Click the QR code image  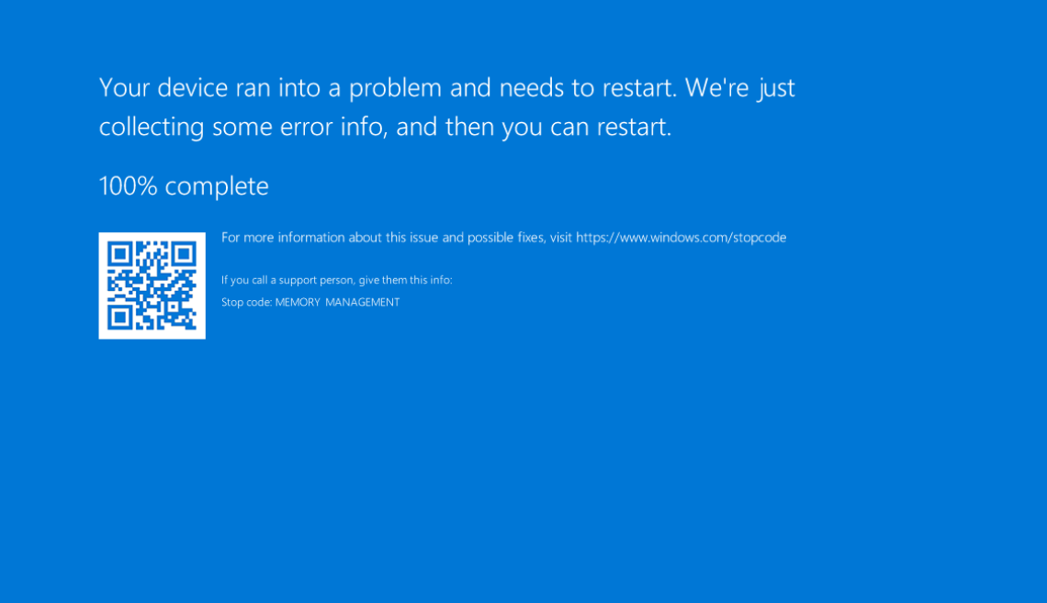click(152, 285)
